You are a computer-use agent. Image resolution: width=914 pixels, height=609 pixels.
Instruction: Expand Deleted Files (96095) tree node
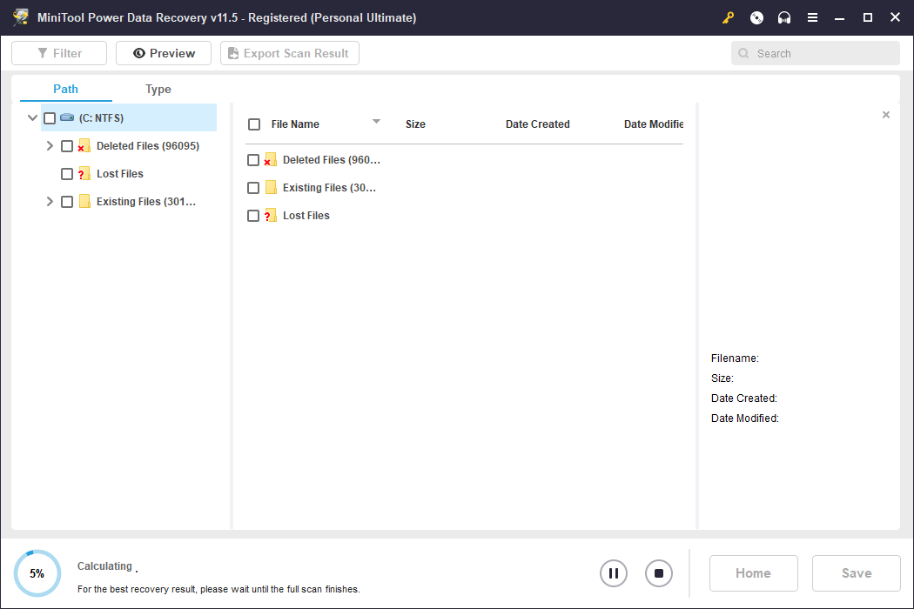click(x=50, y=145)
